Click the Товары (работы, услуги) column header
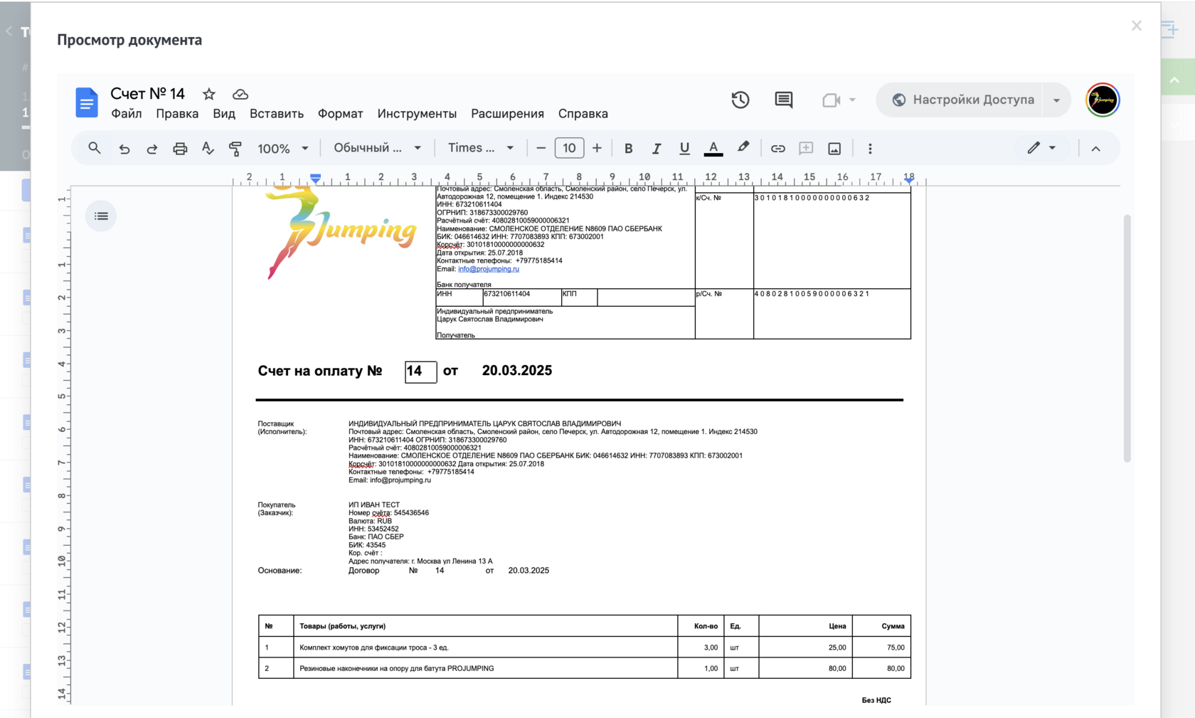This screenshot has height=718, width=1195. (x=343, y=626)
